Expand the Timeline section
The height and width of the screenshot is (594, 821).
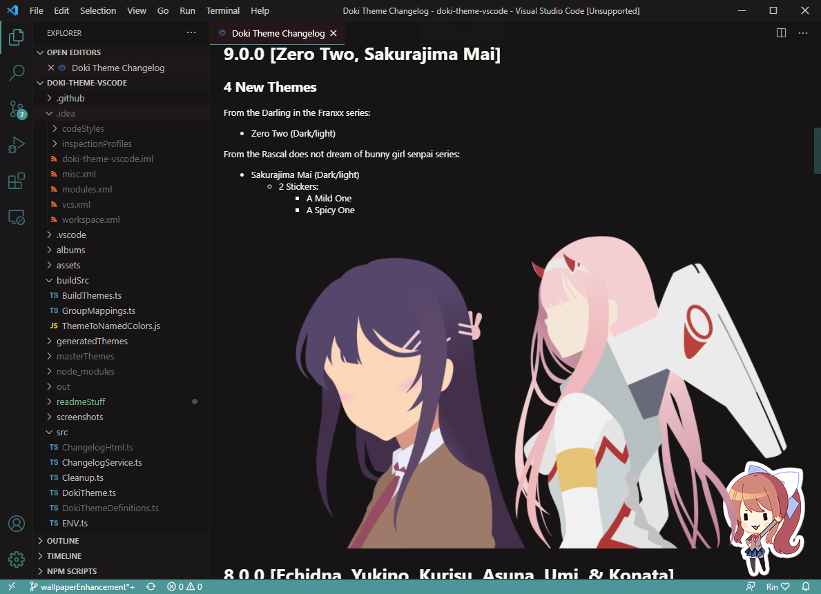coord(121,556)
